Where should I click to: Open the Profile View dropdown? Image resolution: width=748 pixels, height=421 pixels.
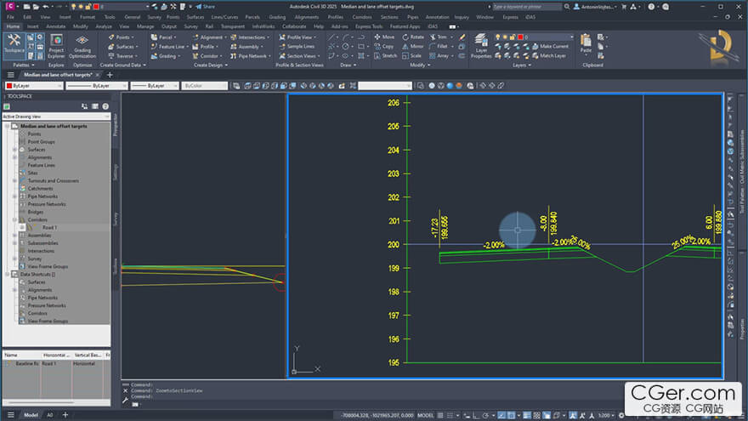click(297, 37)
